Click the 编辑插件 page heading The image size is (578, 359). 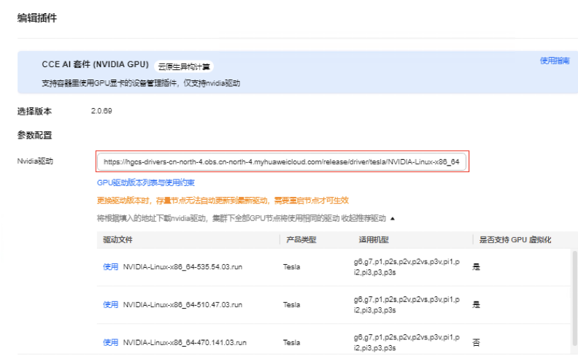click(x=37, y=18)
